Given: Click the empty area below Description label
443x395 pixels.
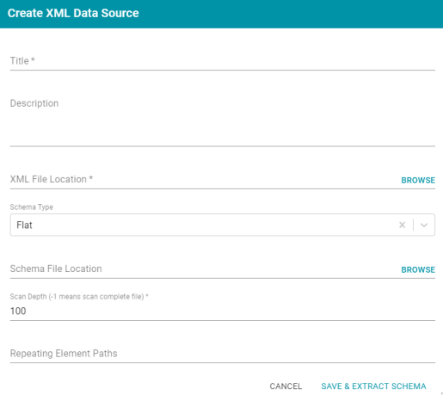Looking at the screenshot, I should point(223,127).
